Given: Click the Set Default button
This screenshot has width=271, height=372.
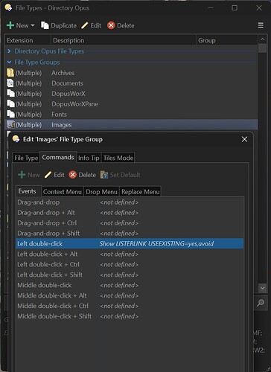Looking at the screenshot, I should coord(121,175).
